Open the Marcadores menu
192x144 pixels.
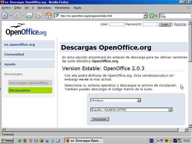44,7
